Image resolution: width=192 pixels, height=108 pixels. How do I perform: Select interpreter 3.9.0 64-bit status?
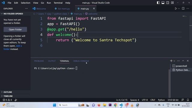pyautogui.click(x=173, y=100)
